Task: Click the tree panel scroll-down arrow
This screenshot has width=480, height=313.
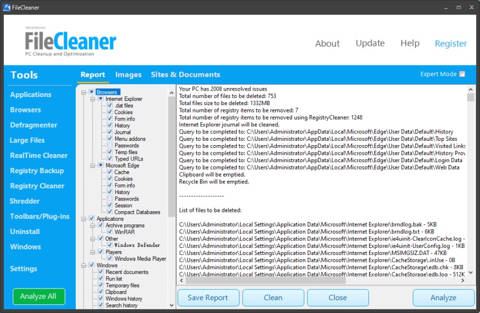Action: [x=171, y=306]
